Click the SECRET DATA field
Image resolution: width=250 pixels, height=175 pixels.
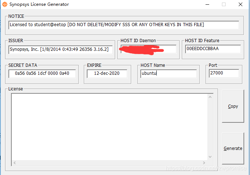click(x=42, y=74)
